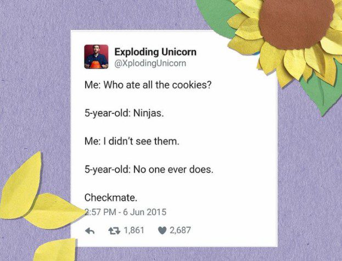Open the 2:57 PM timestamp
342x261 pixels.
click(x=100, y=212)
